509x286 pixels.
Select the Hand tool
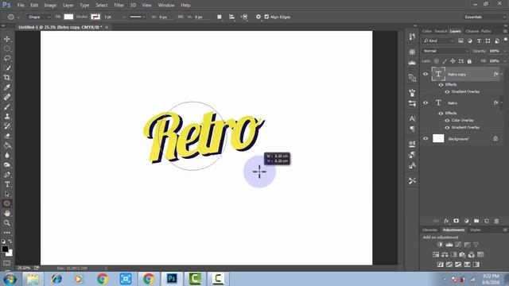[x=7, y=213]
